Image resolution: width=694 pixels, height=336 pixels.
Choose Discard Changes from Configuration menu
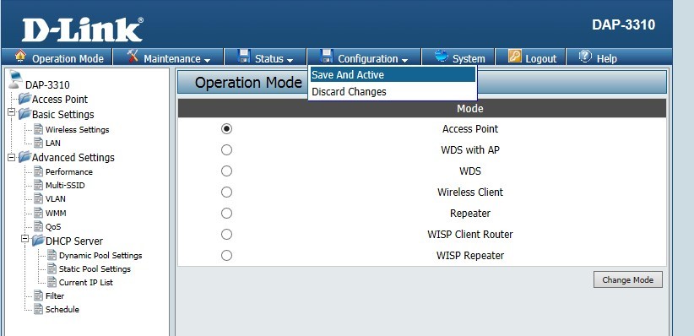[393, 92]
